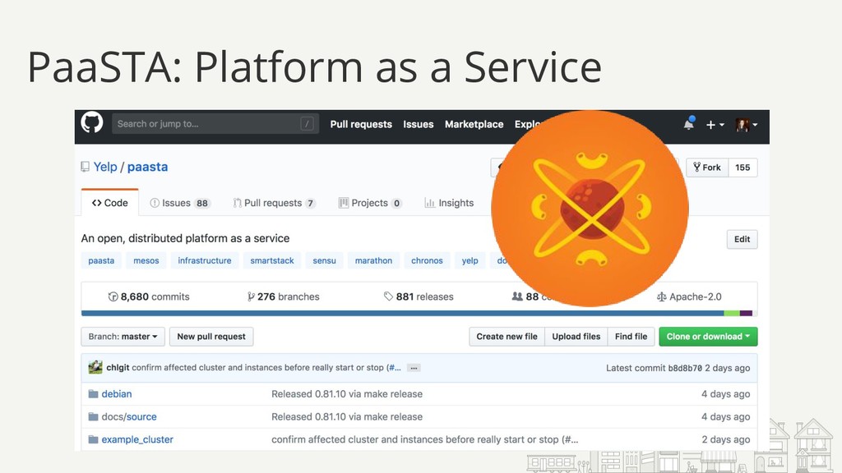View the 881 releases list

pyautogui.click(x=419, y=296)
